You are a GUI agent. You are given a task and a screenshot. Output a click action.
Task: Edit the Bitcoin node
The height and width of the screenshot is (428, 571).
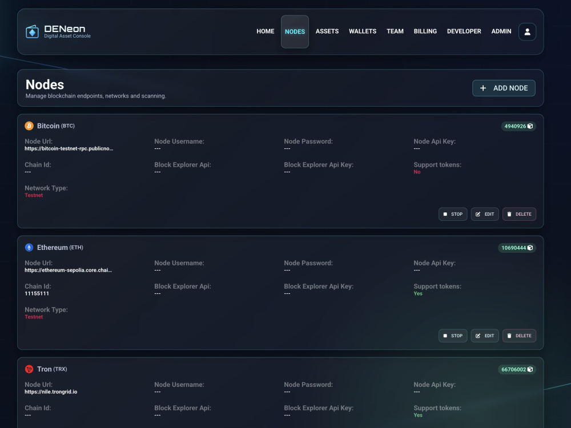(x=485, y=215)
